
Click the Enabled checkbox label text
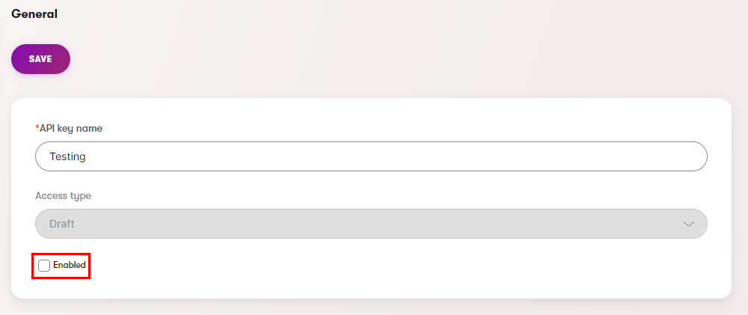tap(70, 266)
